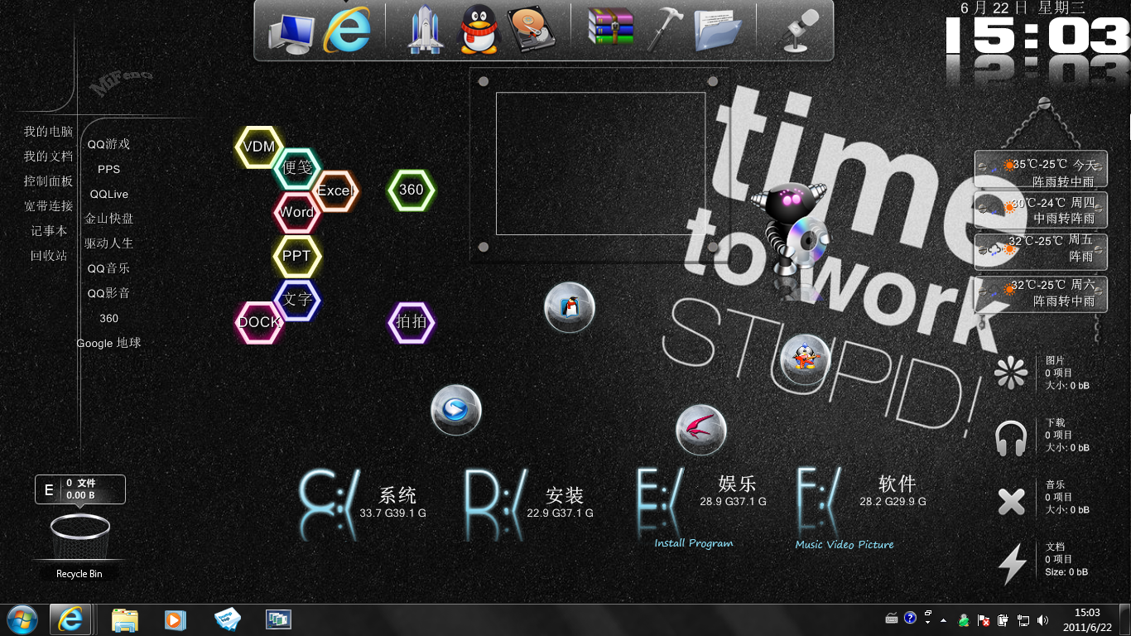Click the headphones icon beside 下载
This screenshot has width=1131, height=636.
[1011, 438]
